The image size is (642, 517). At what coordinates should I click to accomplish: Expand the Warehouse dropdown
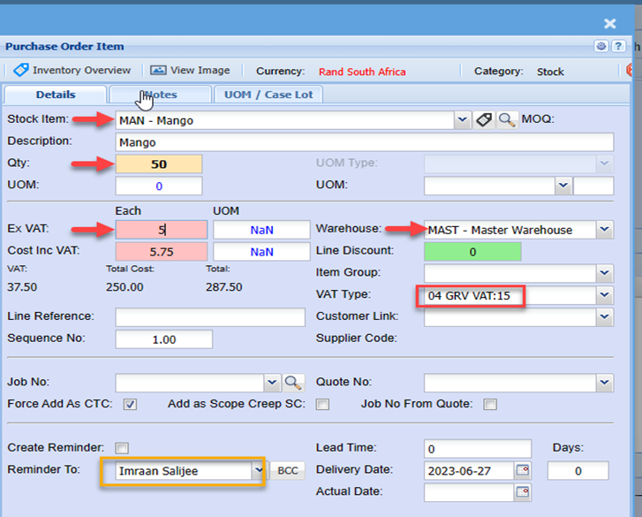604,230
